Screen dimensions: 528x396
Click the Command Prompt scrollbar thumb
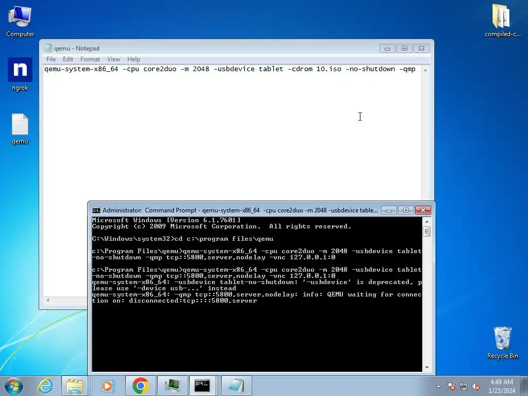click(x=426, y=232)
